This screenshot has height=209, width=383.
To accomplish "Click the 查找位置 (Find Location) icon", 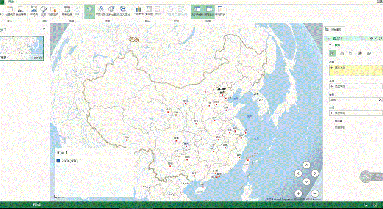I will point(111,10).
